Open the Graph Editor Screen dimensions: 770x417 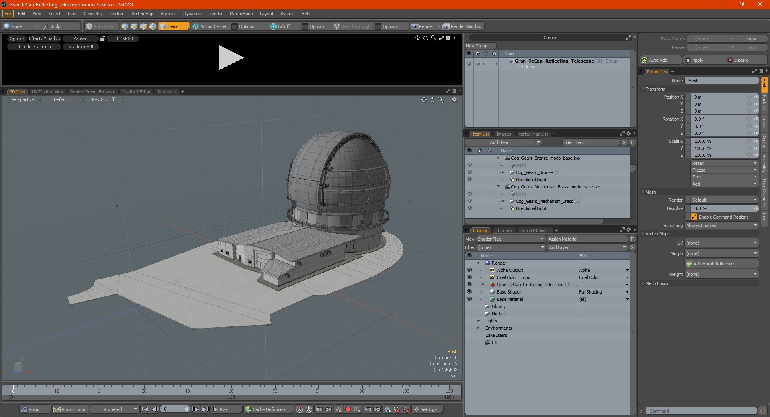pyautogui.click(x=69, y=409)
